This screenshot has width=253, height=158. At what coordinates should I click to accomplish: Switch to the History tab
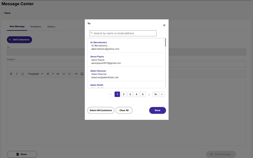point(51,27)
